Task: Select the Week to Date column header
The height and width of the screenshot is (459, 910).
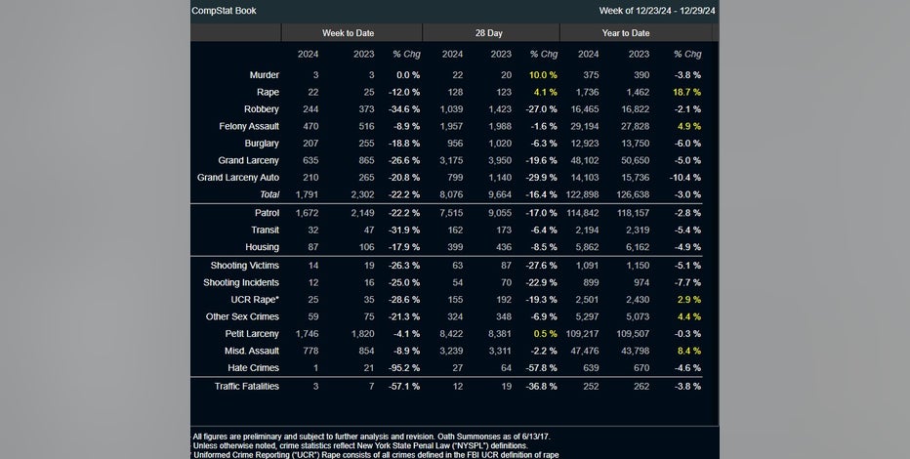Action: click(x=350, y=33)
